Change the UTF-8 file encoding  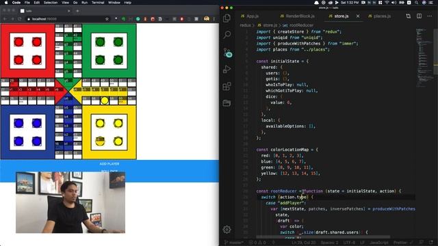click(348, 243)
